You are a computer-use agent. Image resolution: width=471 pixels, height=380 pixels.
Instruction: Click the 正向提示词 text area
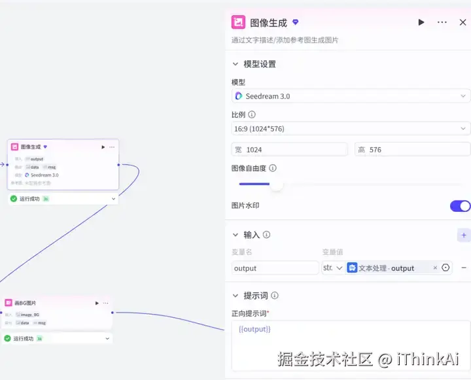pyautogui.click(x=351, y=346)
